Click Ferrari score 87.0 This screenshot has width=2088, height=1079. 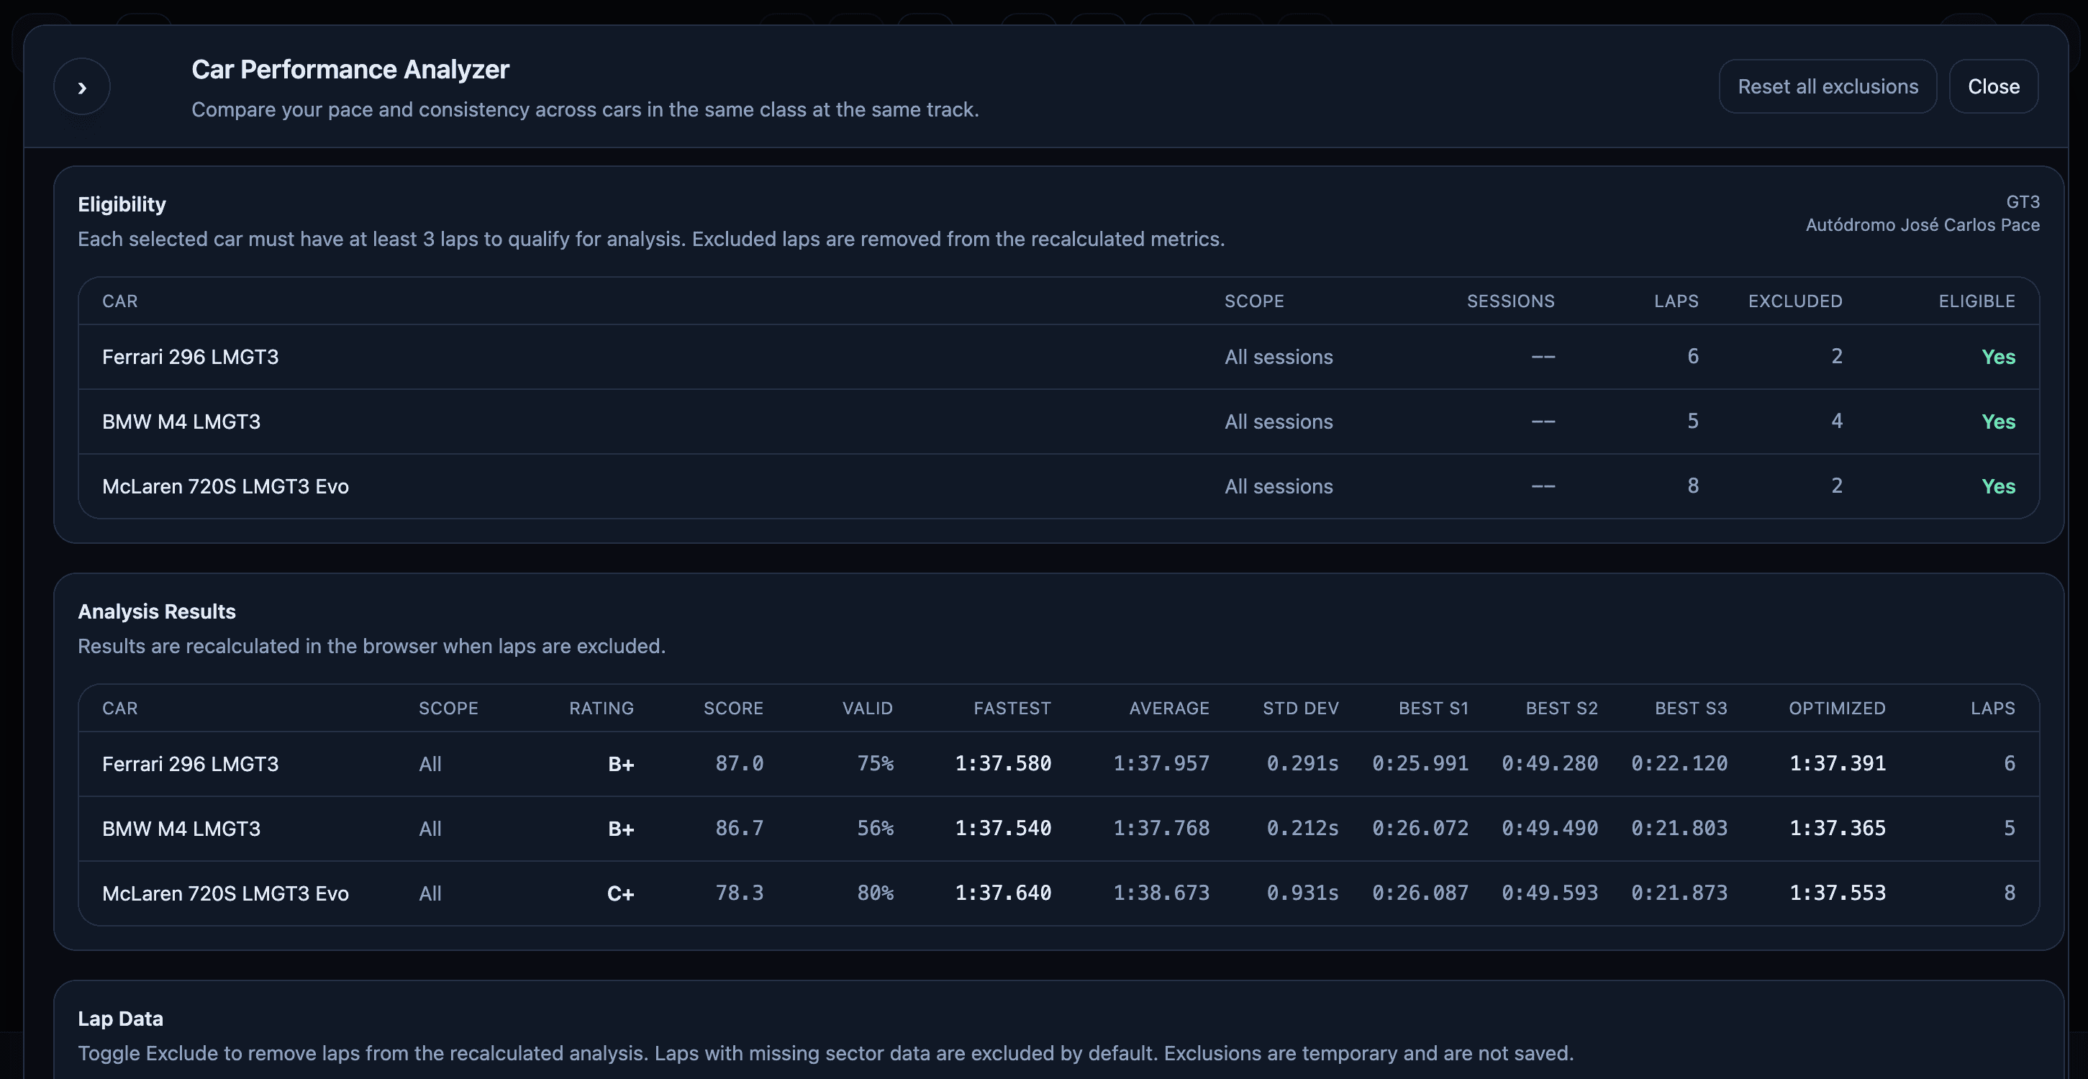tap(739, 764)
